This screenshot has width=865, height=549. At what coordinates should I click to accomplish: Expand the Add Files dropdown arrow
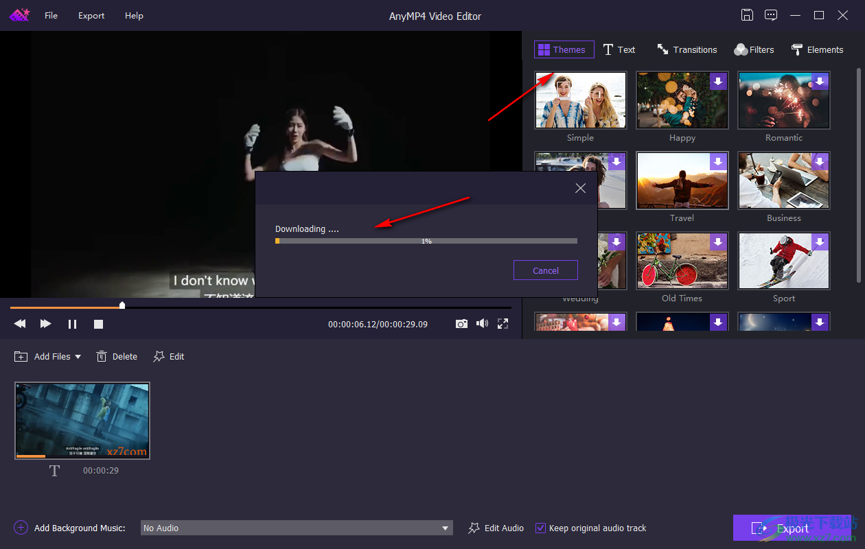pyautogui.click(x=78, y=357)
